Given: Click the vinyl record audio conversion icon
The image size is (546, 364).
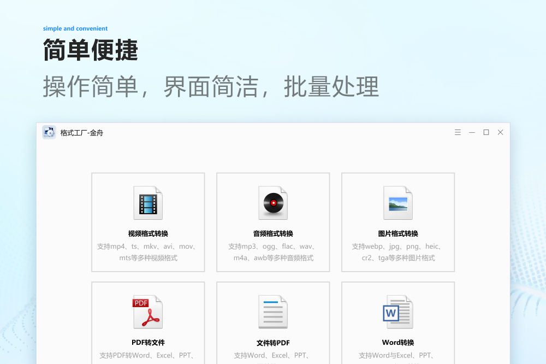Looking at the screenshot, I should pyautogui.click(x=273, y=203).
